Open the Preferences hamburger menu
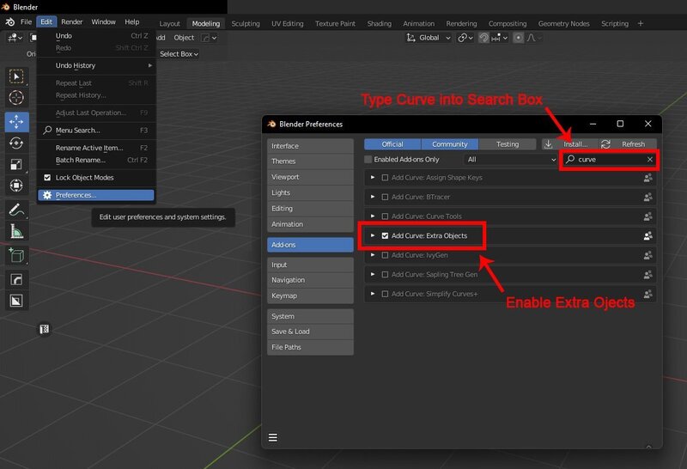The width and height of the screenshot is (687, 469). click(273, 437)
